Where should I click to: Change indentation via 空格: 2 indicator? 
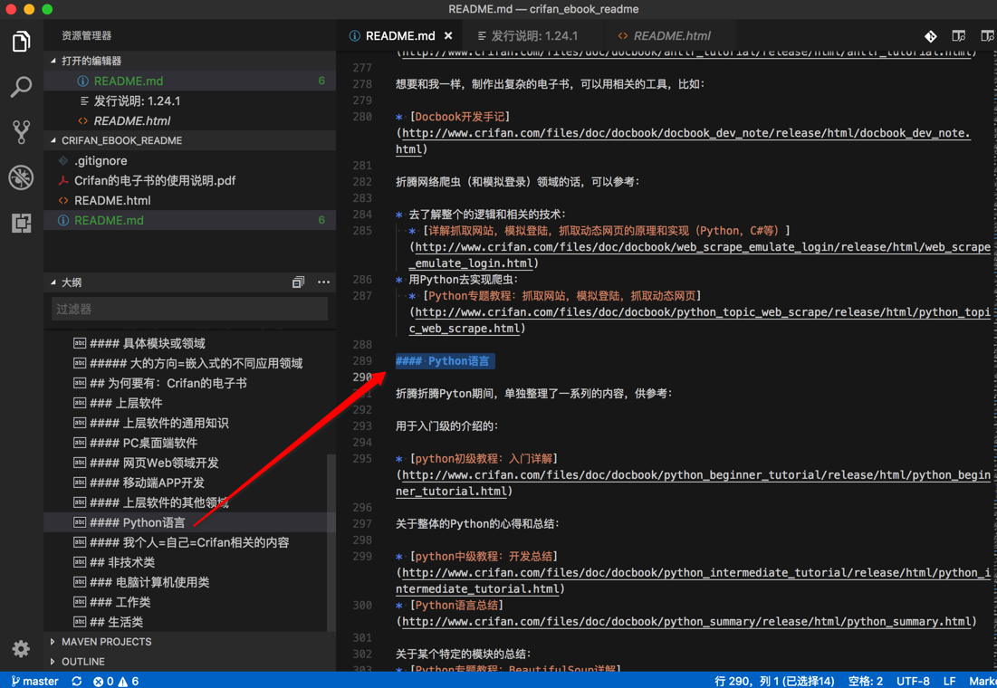866,681
